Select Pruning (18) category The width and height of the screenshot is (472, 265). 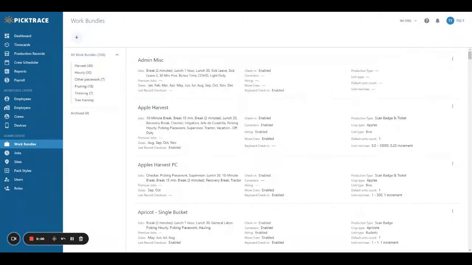pyautogui.click(x=84, y=86)
